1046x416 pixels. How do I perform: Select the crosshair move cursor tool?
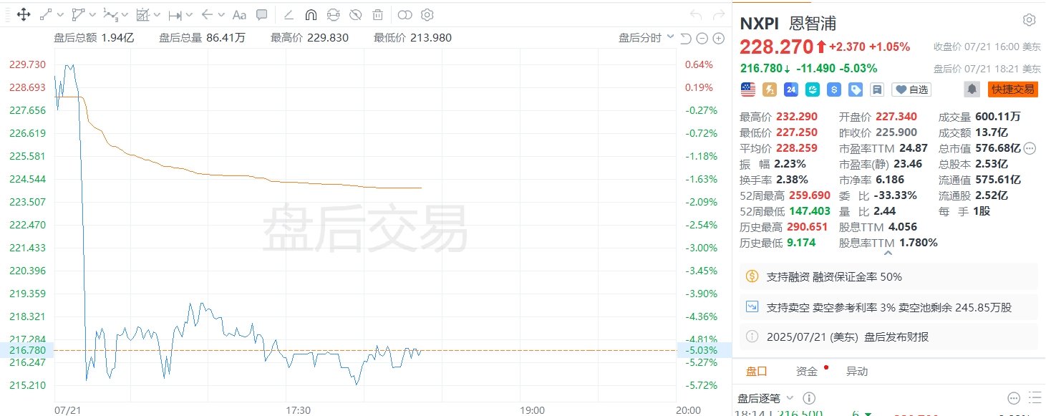click(x=22, y=14)
